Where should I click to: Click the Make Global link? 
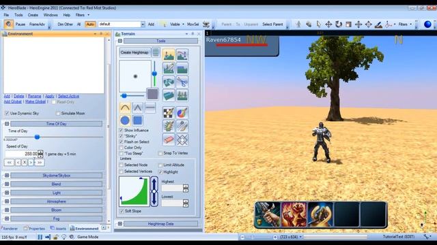coord(36,101)
